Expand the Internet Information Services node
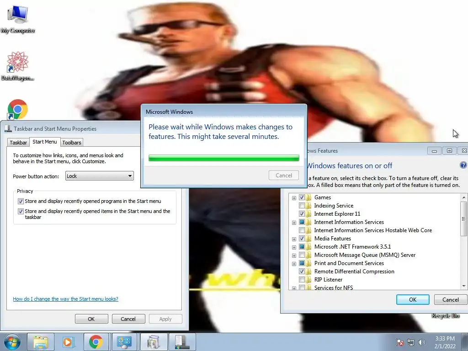The width and height of the screenshot is (468, 351). pyautogui.click(x=294, y=223)
